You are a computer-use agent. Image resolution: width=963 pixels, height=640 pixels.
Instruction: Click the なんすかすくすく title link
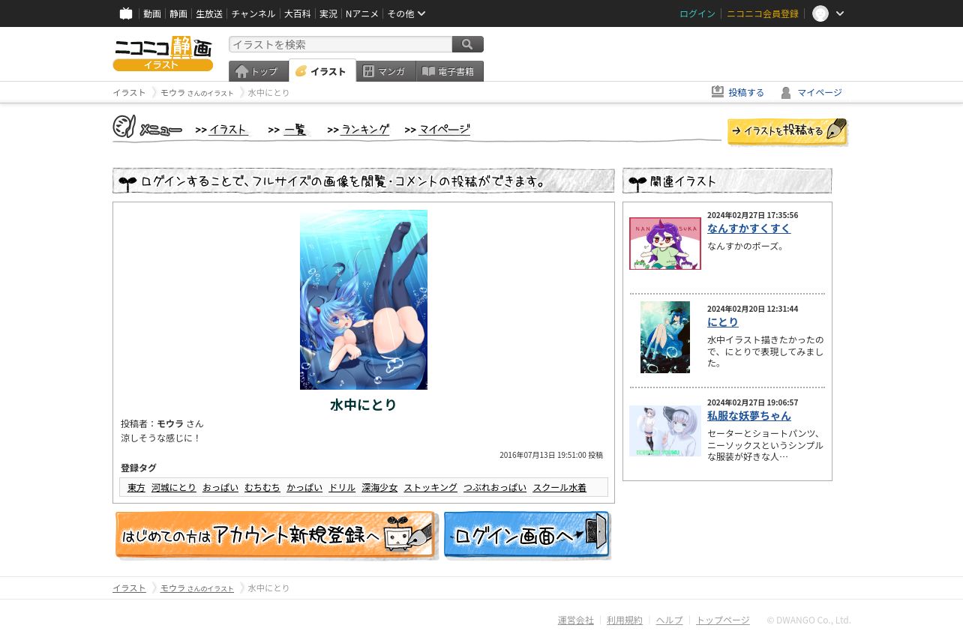pos(748,229)
